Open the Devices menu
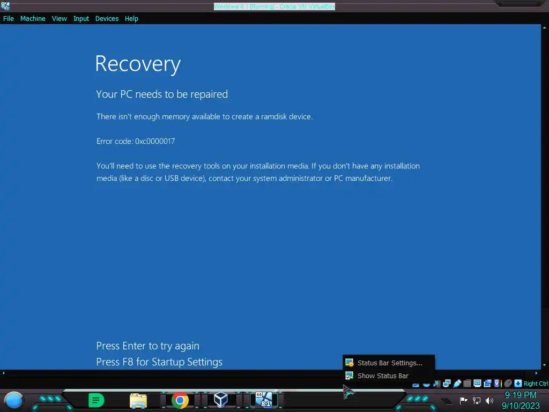549x412 pixels. coord(107,19)
